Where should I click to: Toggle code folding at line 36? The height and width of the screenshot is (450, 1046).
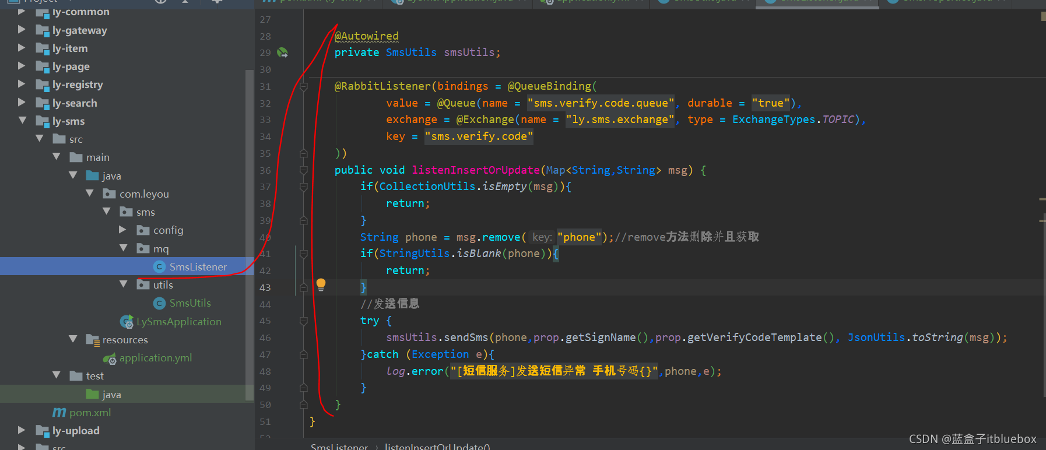coord(304,170)
